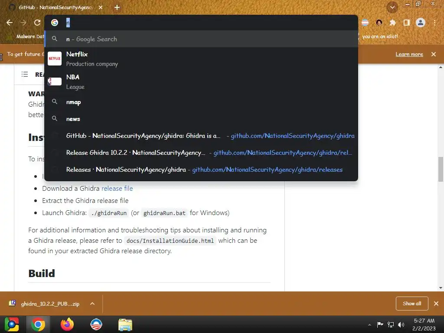Click the NBA logo thumbnail

coord(55,82)
